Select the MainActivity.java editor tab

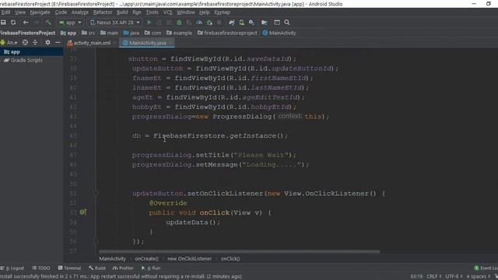(x=148, y=43)
